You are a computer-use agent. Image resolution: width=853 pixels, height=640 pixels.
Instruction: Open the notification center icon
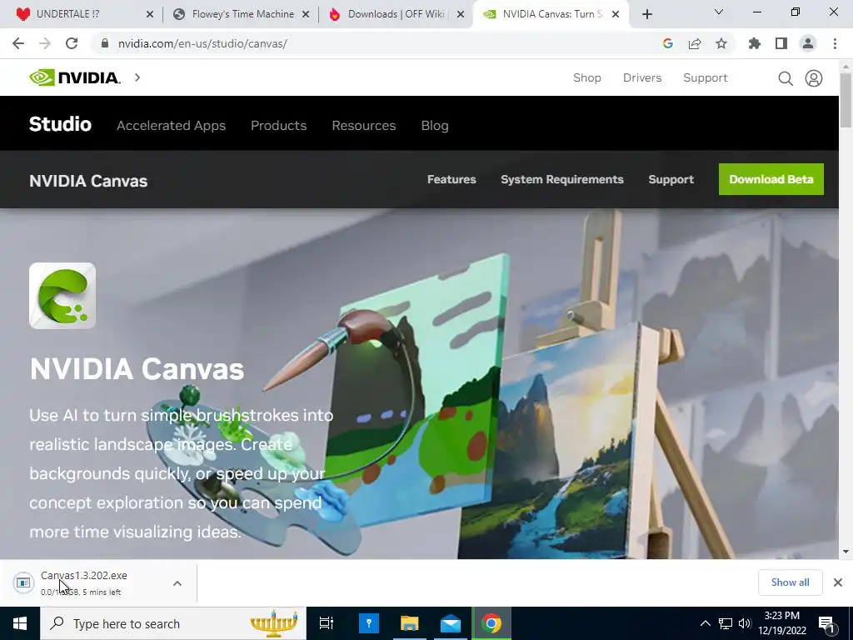pos(827,623)
